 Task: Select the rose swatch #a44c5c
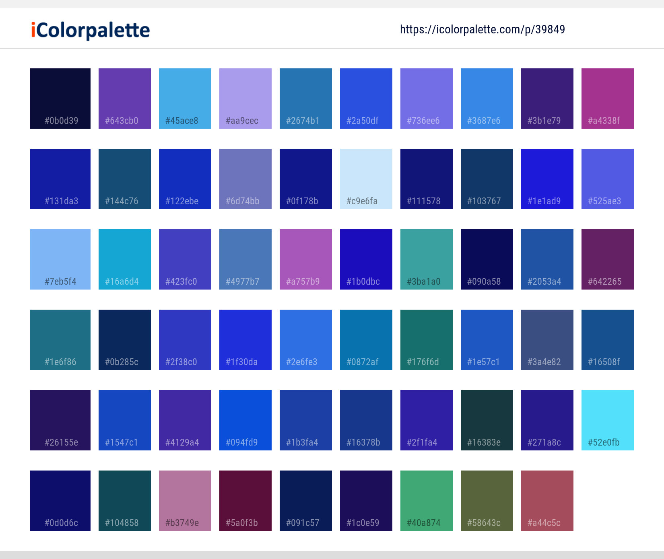(547, 500)
